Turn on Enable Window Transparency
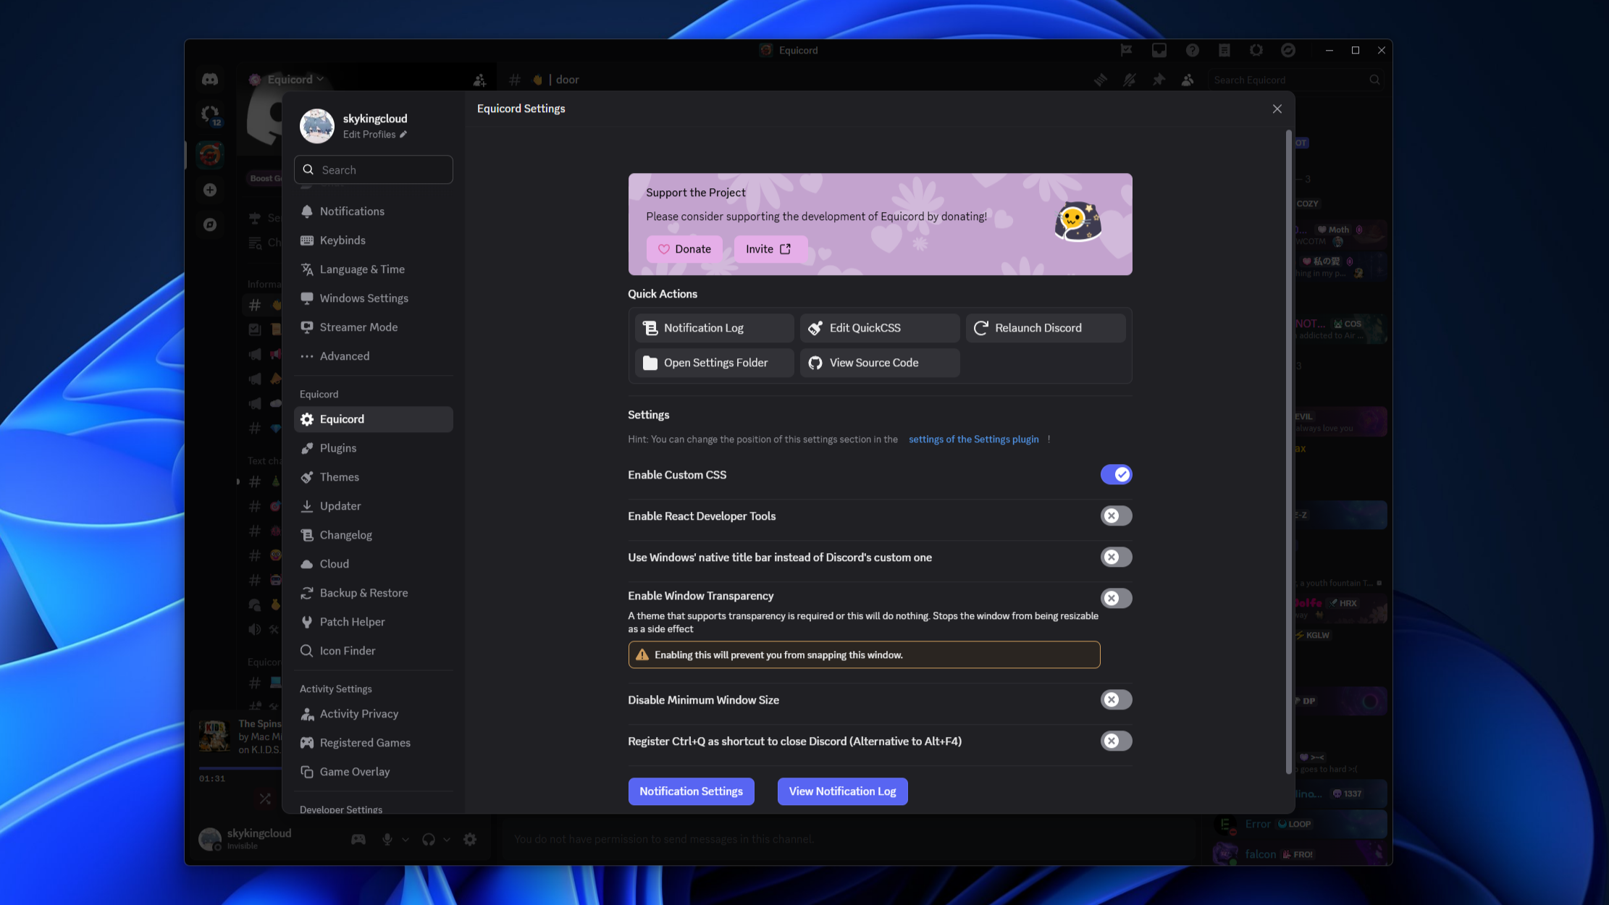The height and width of the screenshot is (905, 1609). 1116,598
